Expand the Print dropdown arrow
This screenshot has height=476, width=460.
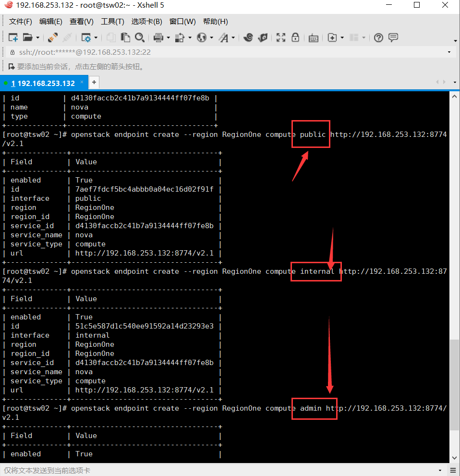click(x=168, y=37)
